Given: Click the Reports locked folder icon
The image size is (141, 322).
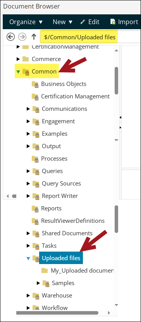Looking at the screenshot, I should [35, 208].
